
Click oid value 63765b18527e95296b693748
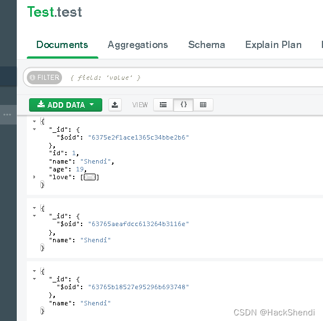click(139, 287)
